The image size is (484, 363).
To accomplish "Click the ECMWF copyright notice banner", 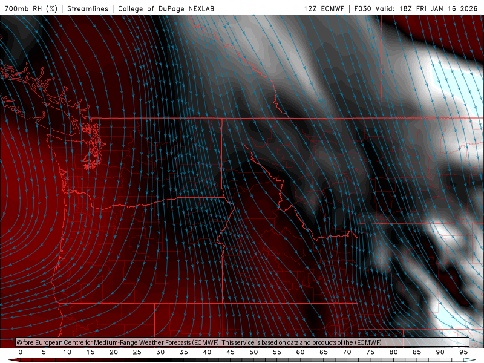I will tap(243, 342).
